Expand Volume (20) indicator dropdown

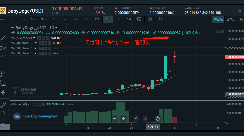[29, 104]
